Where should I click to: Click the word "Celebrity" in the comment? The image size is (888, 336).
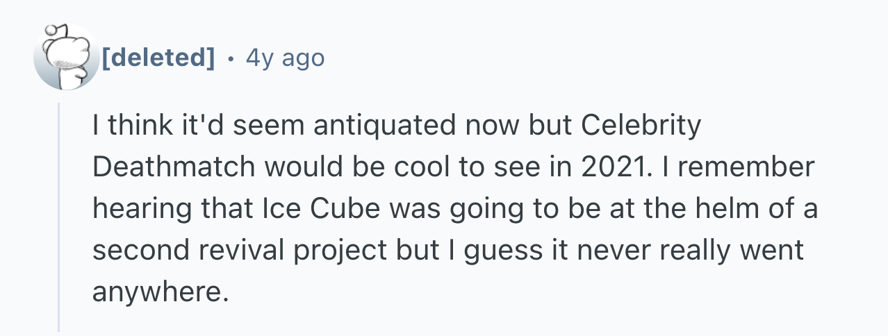click(641, 126)
